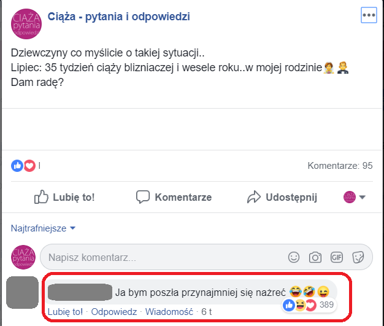This screenshot has width=384, height=326.
Task: Click the Komentarze button
Action: pyautogui.click(x=174, y=197)
